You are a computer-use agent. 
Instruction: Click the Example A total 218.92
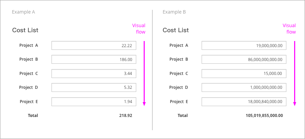click(x=126, y=116)
